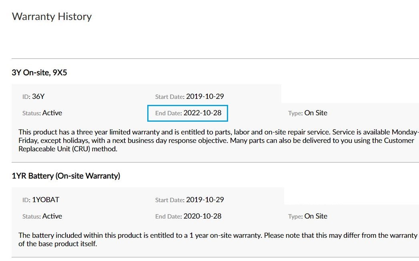Click Type On Site in 3Y warranty
The image size is (419, 261).
coord(315,113)
